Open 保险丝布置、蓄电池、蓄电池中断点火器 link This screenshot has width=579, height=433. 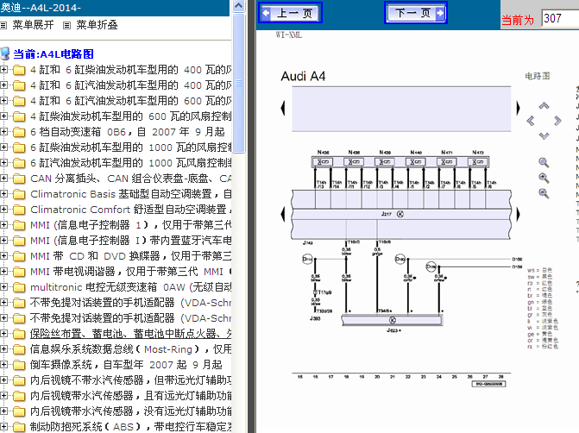click(x=130, y=334)
